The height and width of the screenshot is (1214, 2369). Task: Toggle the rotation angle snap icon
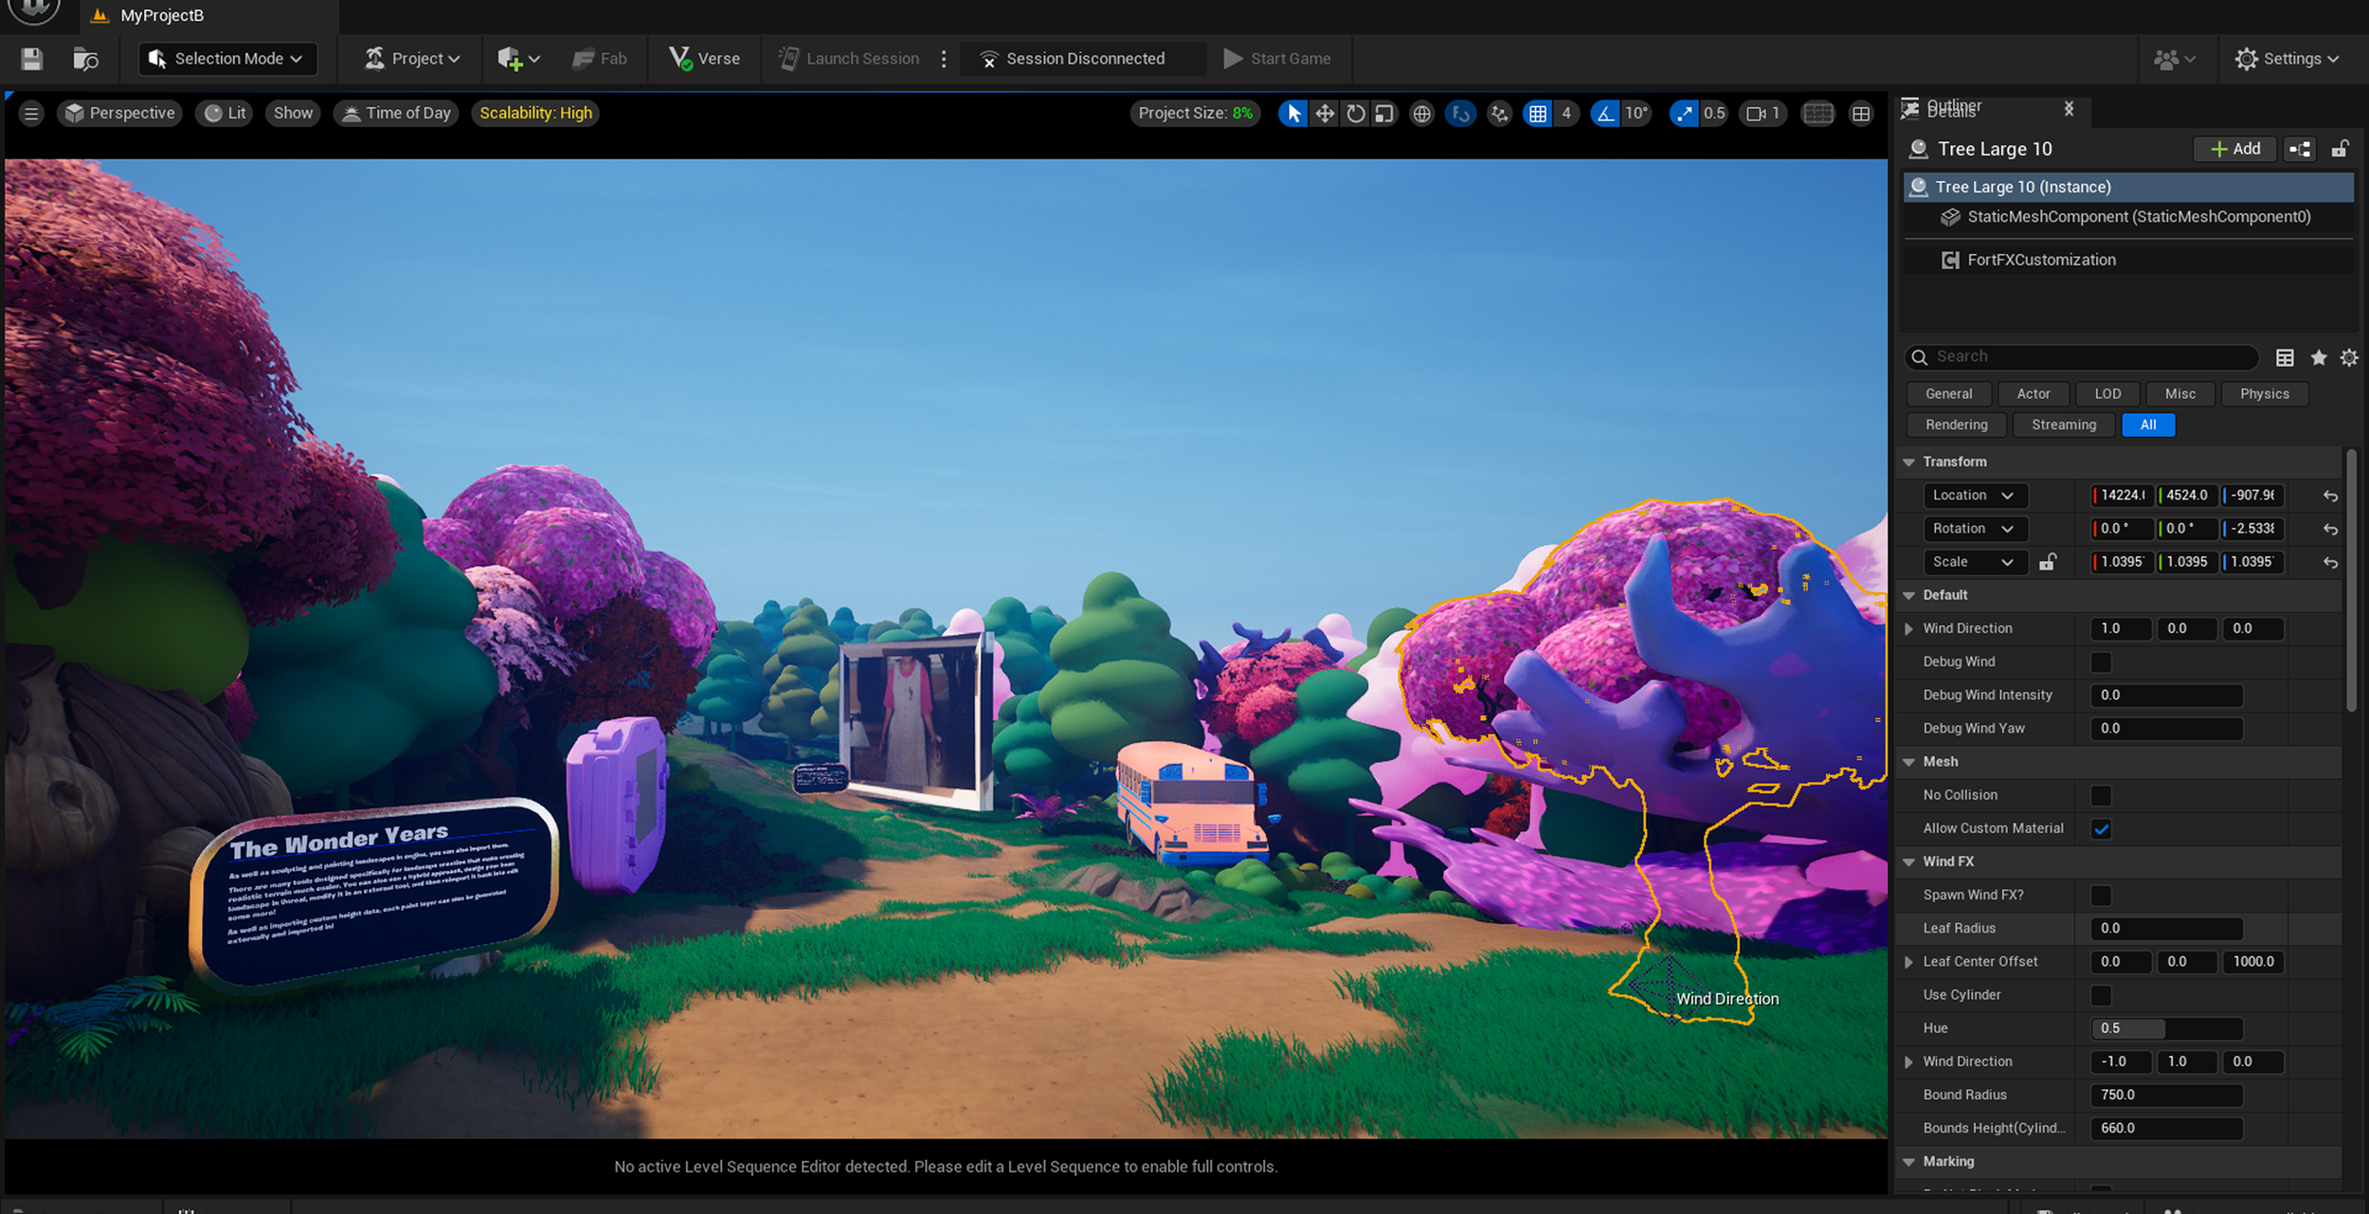1604,114
